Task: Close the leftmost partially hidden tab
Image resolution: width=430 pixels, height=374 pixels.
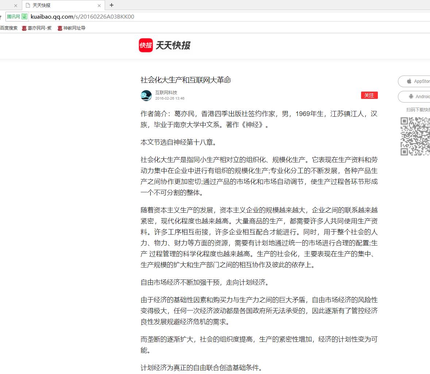Action: 16,5
